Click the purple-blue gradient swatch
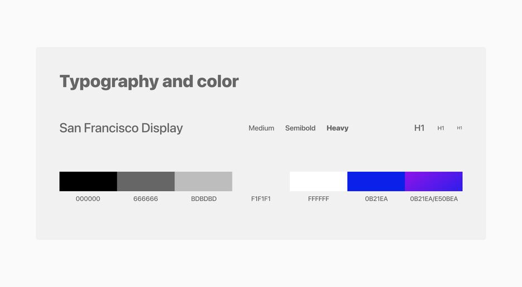Viewport: 522px width, 287px height. pyautogui.click(x=434, y=181)
